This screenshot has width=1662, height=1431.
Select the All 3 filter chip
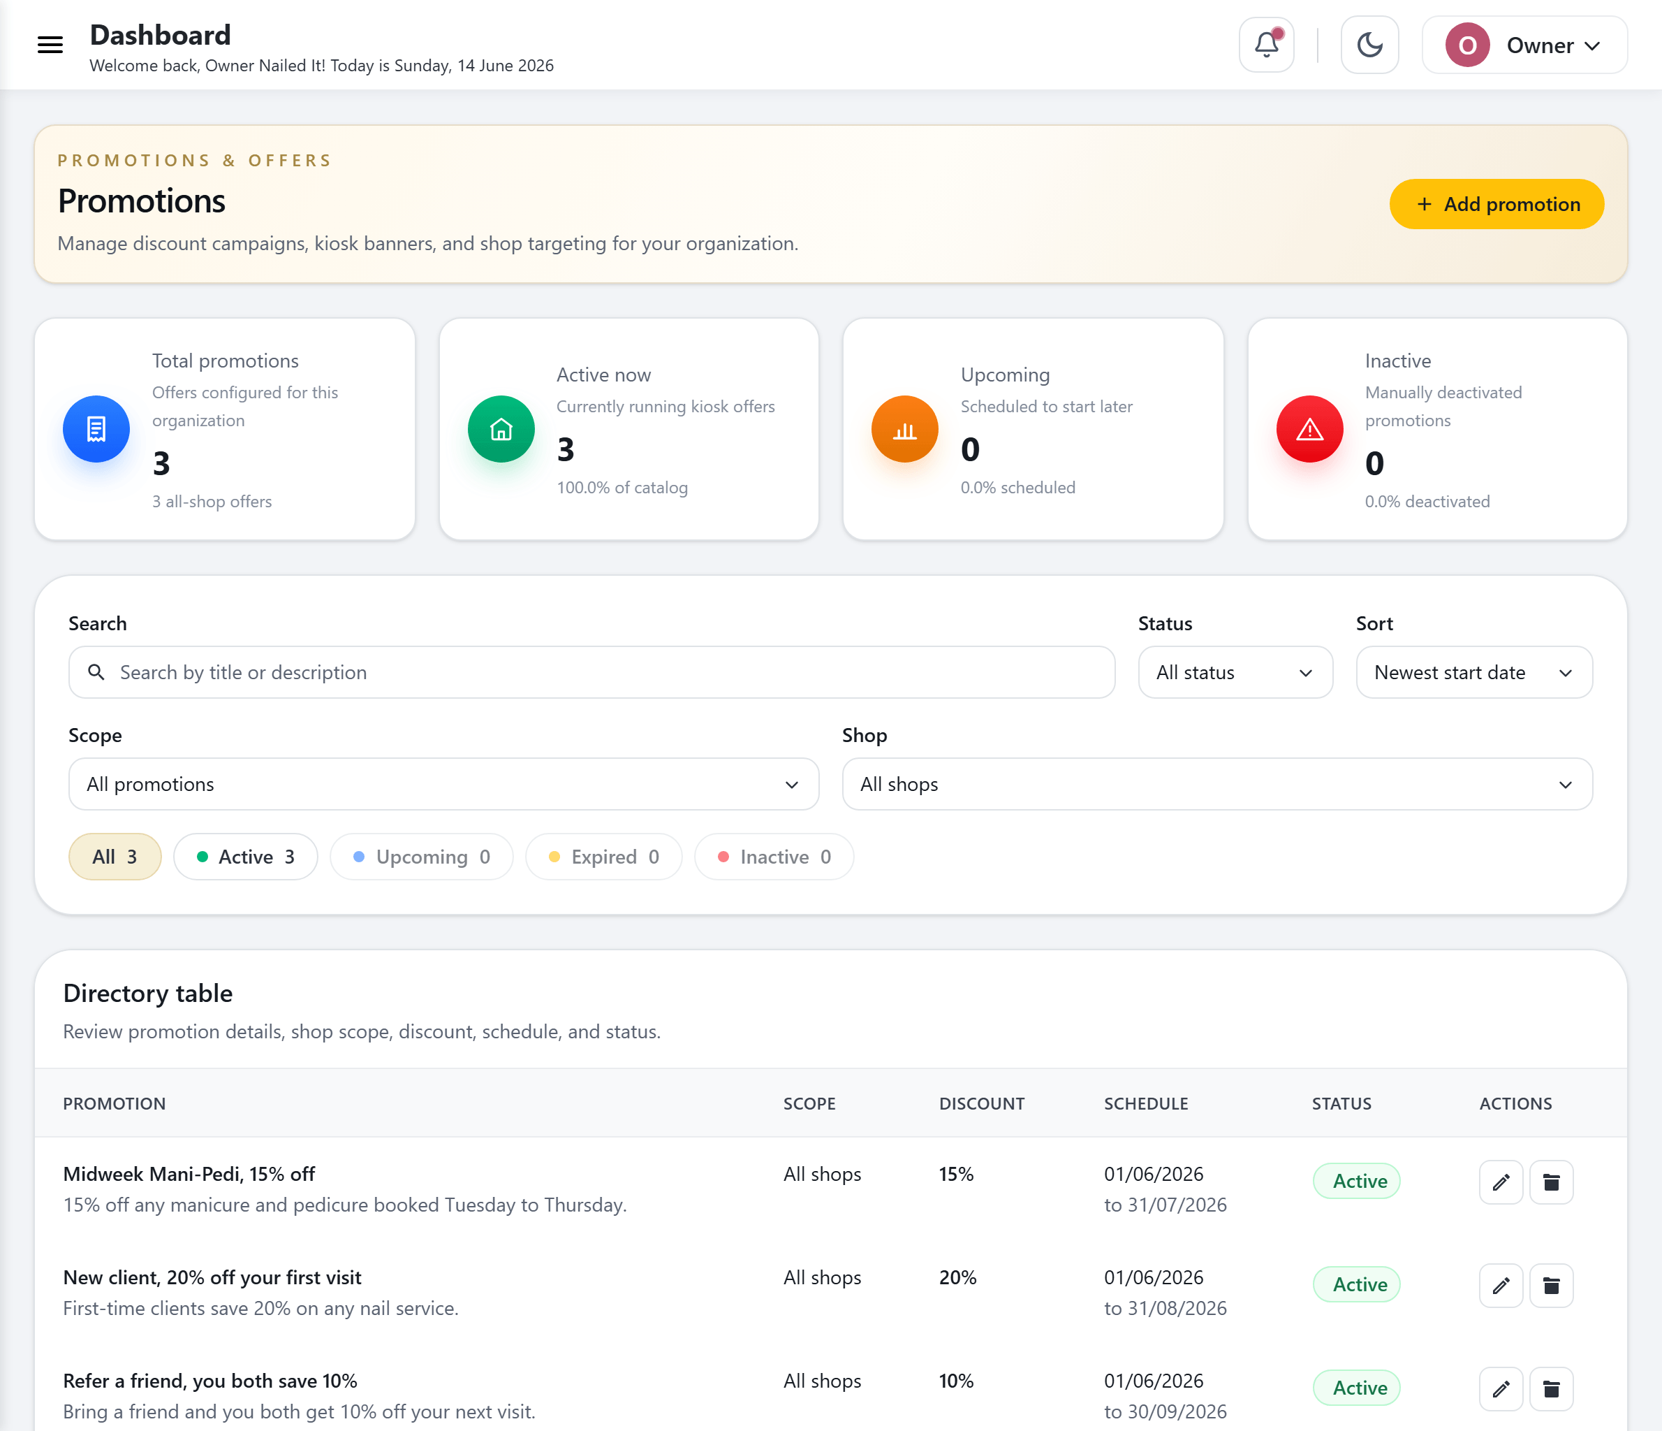pos(115,857)
